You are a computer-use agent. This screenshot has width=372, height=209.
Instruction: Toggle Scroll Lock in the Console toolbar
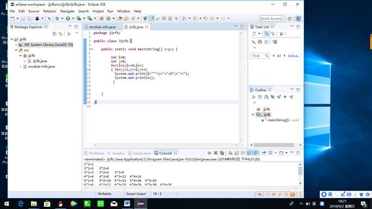tap(236, 153)
